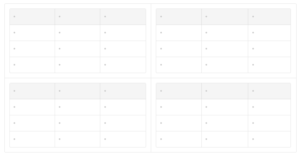Select top-right table's bottom row, first cell
The image size is (301, 161).
pos(179,65)
